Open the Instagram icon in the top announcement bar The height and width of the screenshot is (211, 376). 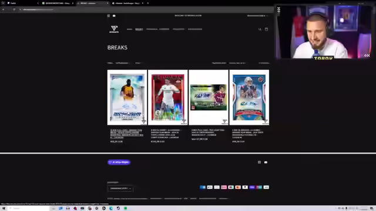click(x=108, y=16)
